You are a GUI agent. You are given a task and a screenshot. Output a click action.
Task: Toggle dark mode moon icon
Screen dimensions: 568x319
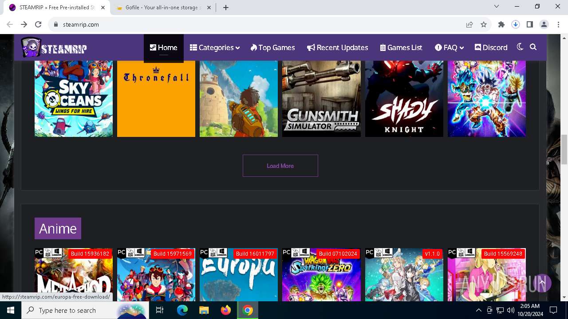(520, 47)
